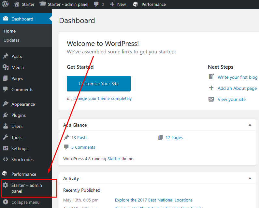
Task: Open the Appearance menu
Action: (x=23, y=104)
